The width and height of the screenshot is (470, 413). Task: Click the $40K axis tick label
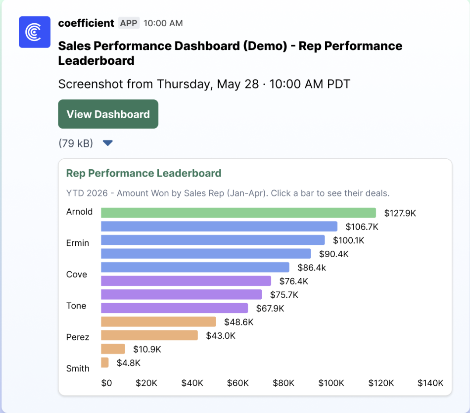click(192, 383)
